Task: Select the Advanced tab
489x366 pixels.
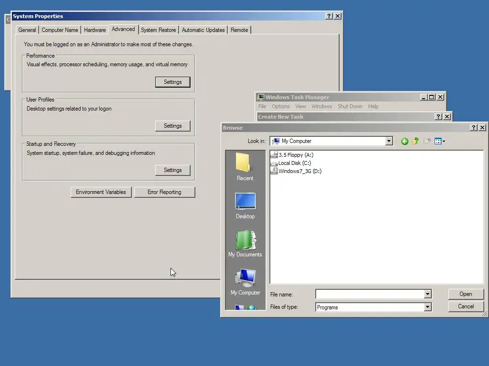Action: [123, 29]
